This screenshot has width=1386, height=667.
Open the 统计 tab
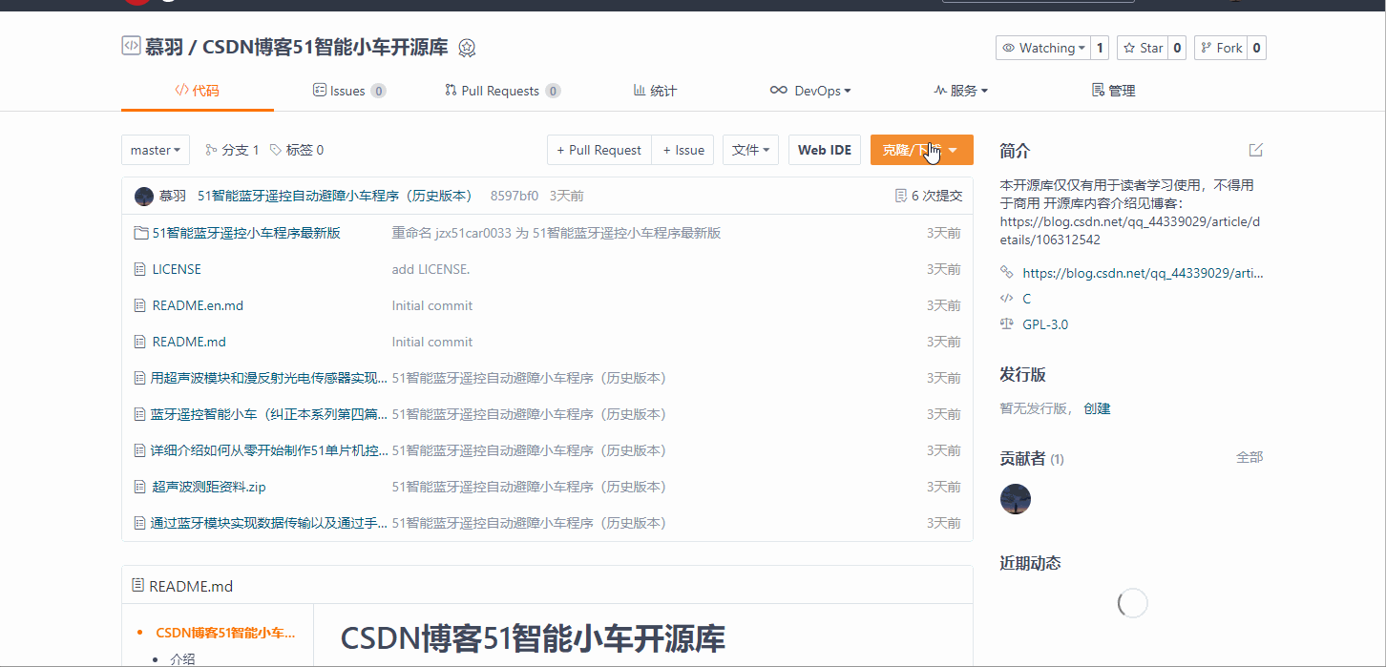[x=655, y=91]
